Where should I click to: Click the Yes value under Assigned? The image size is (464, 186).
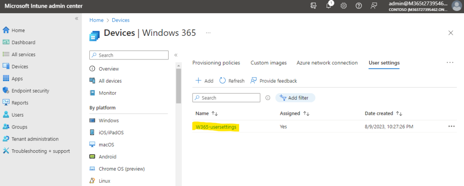(283, 127)
